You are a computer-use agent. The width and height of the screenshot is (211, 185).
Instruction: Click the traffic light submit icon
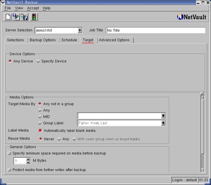coord(34,17)
